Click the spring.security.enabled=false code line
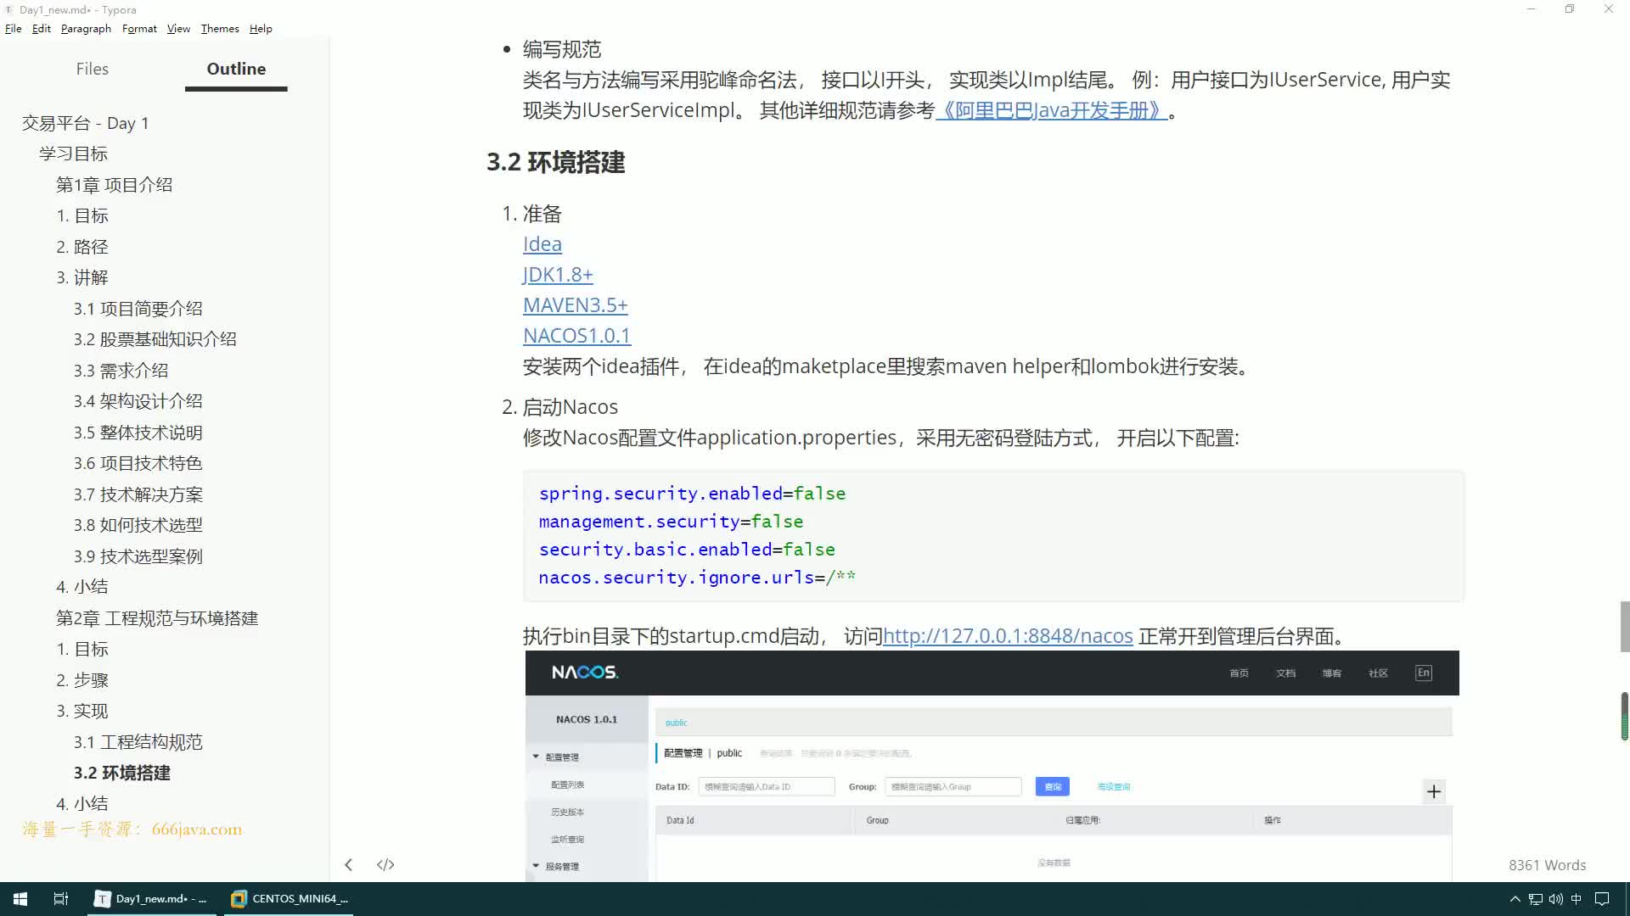 coord(692,494)
